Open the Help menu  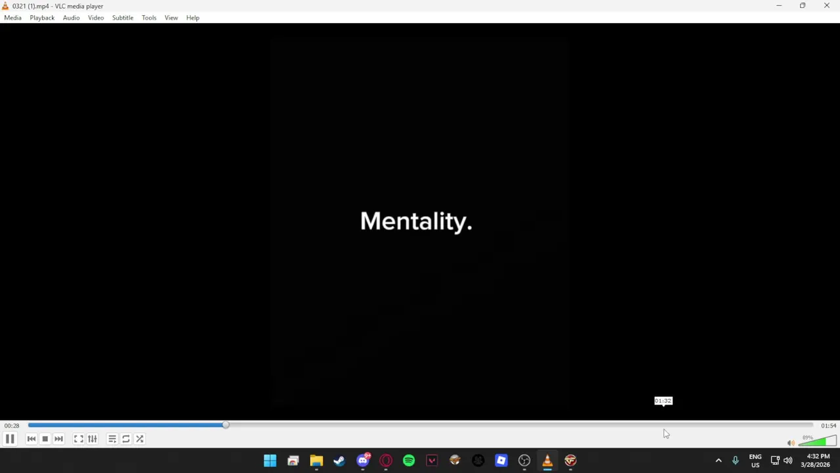[193, 18]
